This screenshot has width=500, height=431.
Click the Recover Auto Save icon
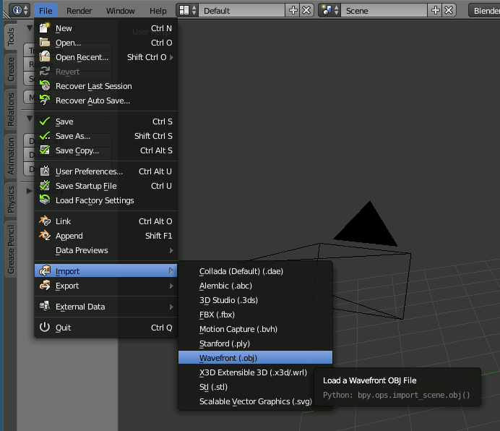pyautogui.click(x=45, y=101)
